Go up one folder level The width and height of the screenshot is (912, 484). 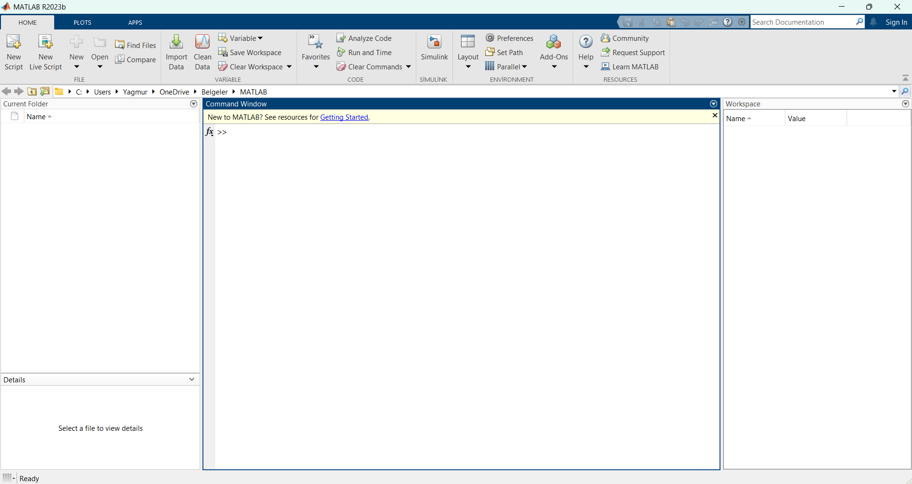pos(32,92)
